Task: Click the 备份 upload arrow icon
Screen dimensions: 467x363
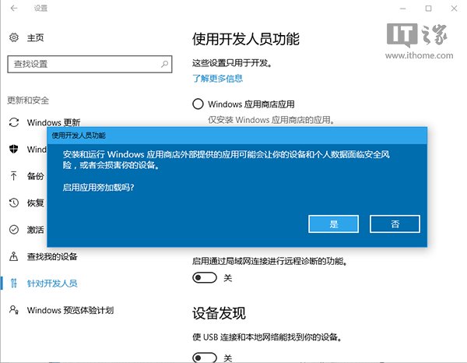Action: [14, 176]
